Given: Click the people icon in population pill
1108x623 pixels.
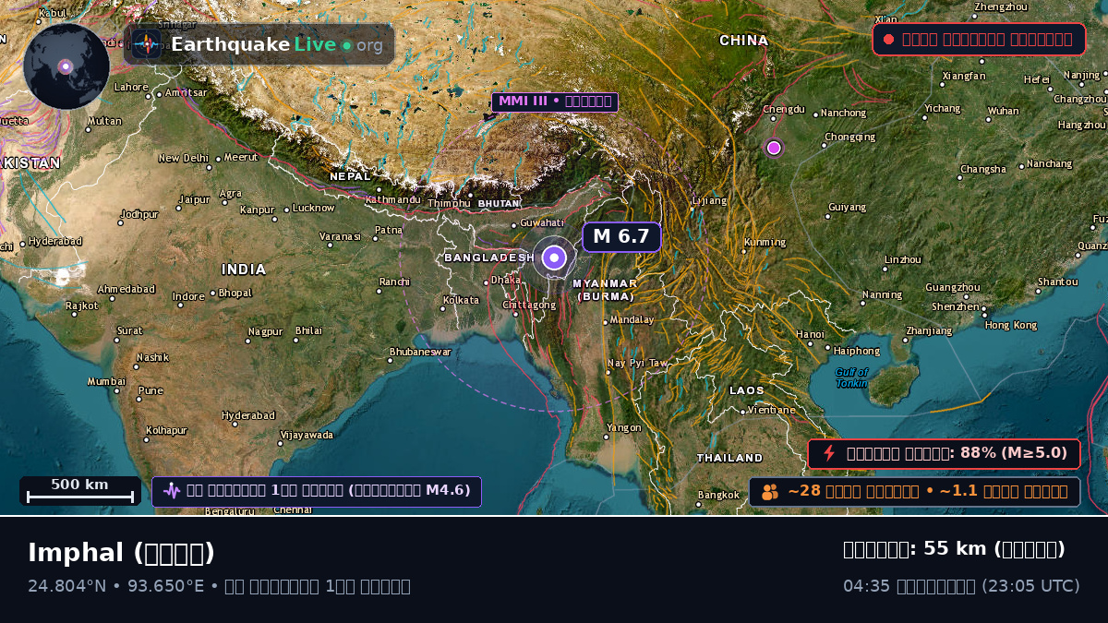Looking at the screenshot, I should (x=770, y=492).
